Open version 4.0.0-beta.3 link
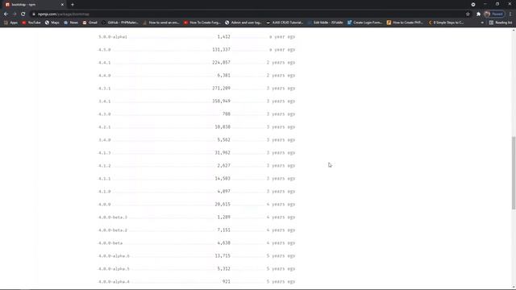This screenshot has height=290, width=516. (113, 217)
